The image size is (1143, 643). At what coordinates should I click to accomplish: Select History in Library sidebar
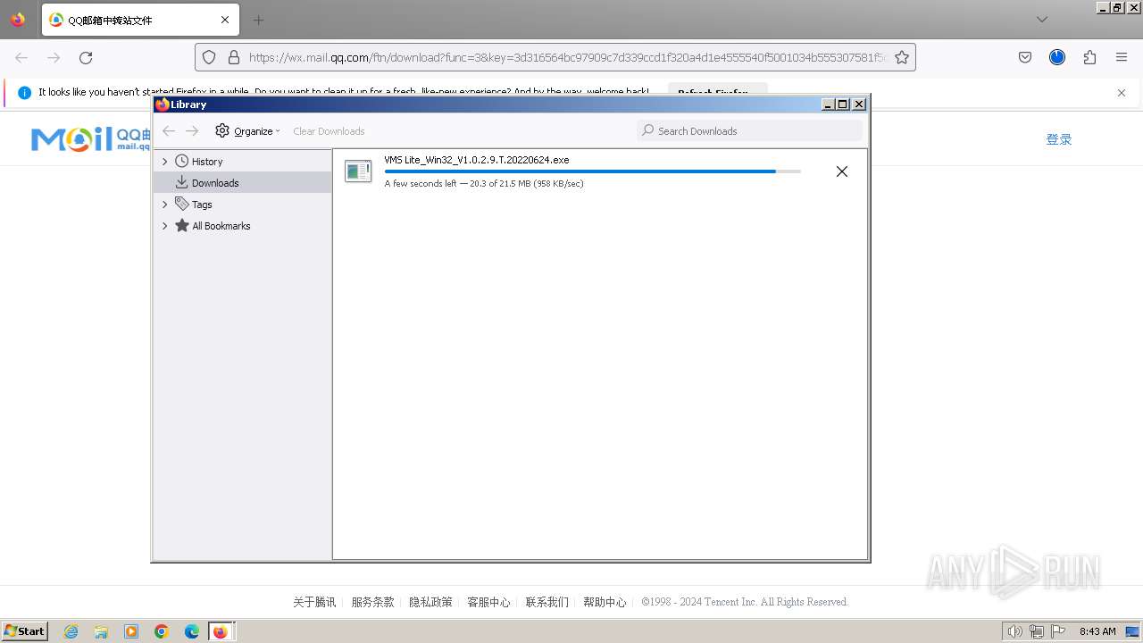pos(206,162)
